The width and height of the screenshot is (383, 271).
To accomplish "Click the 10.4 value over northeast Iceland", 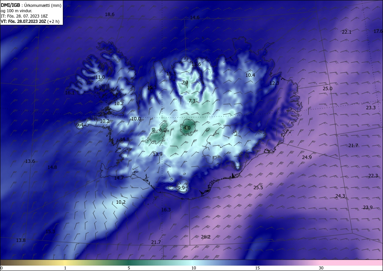I will tap(250, 75).
